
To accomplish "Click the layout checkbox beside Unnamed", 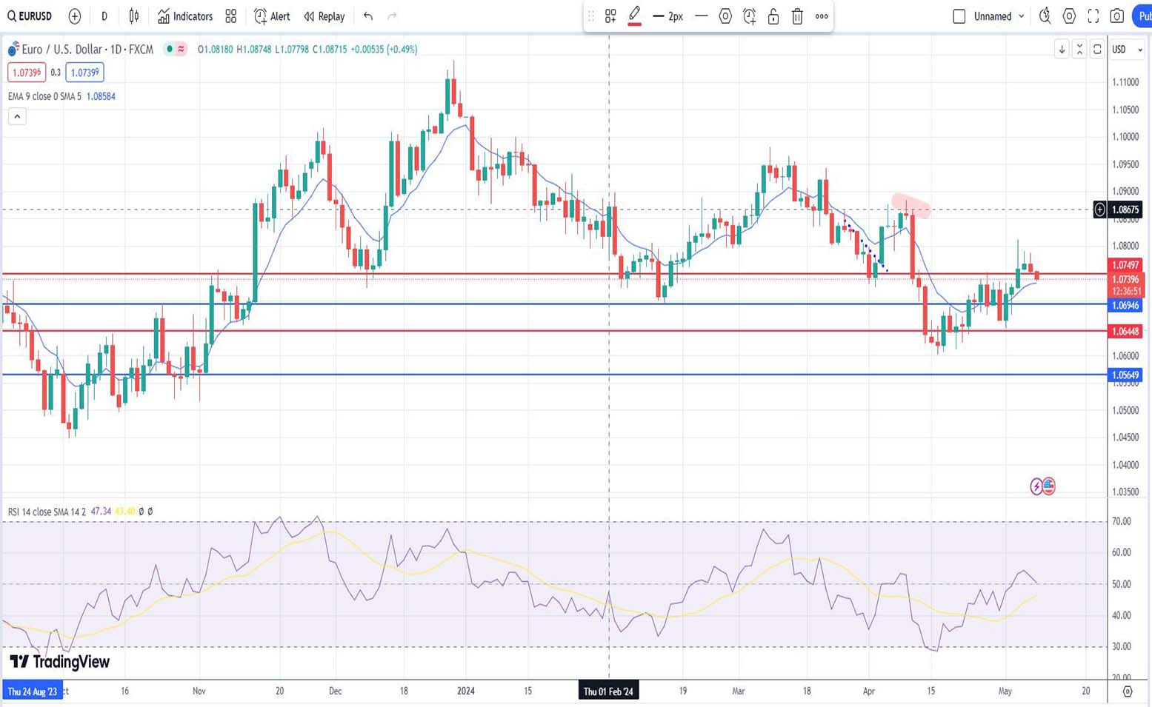I will click(959, 16).
